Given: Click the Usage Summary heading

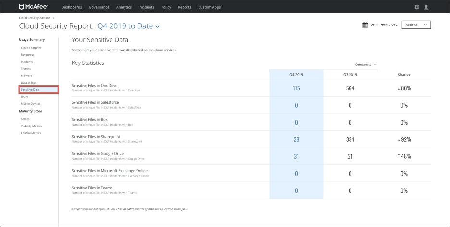Looking at the screenshot, I should click(32, 40).
